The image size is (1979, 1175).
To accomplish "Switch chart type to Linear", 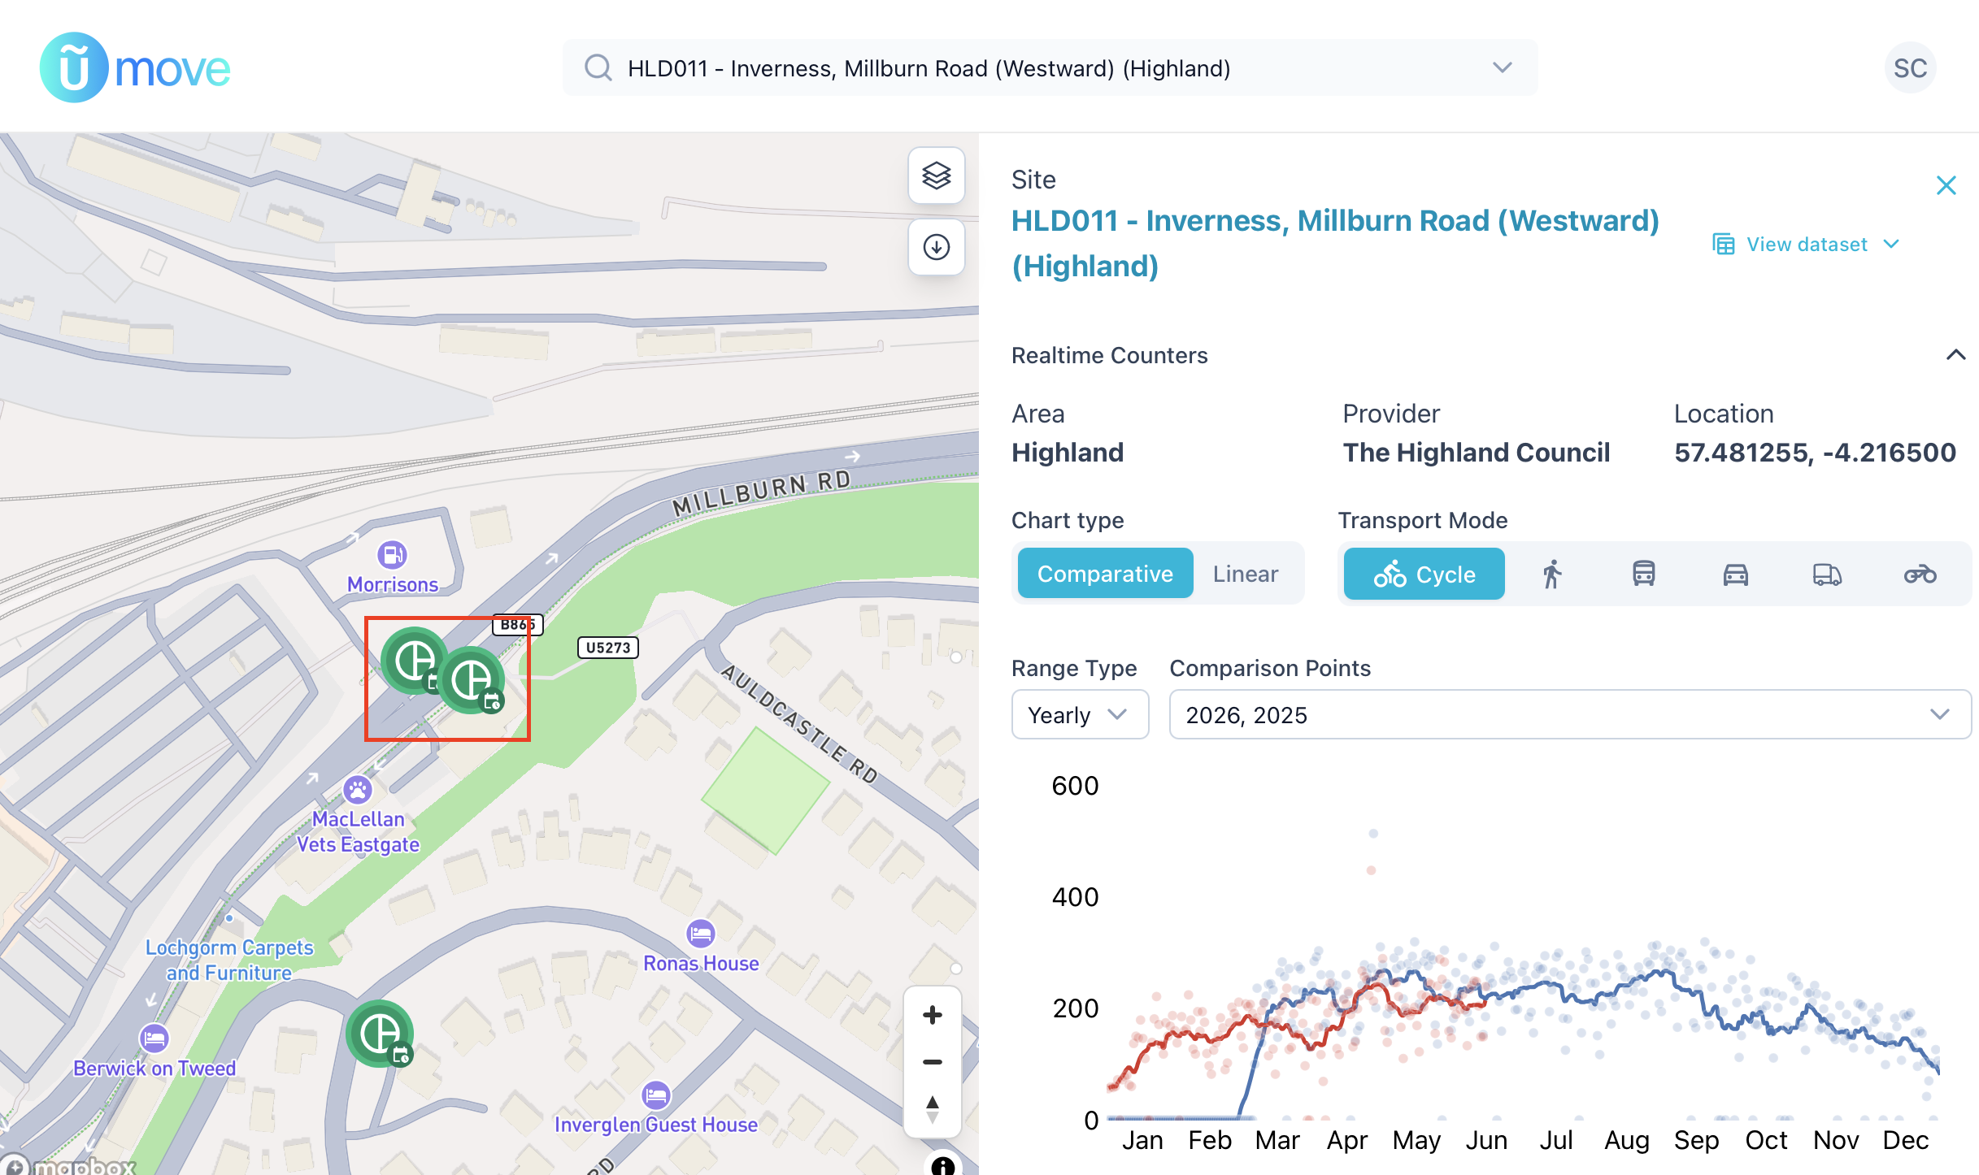I will (x=1245, y=574).
